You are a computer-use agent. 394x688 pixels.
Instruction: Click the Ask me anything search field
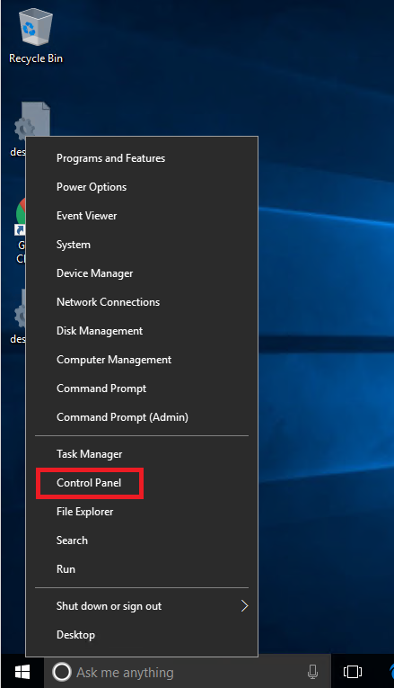(x=188, y=672)
